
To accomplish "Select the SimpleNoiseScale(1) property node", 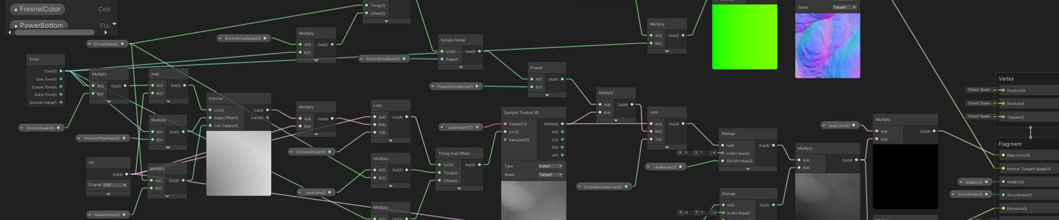I will tap(384, 58).
